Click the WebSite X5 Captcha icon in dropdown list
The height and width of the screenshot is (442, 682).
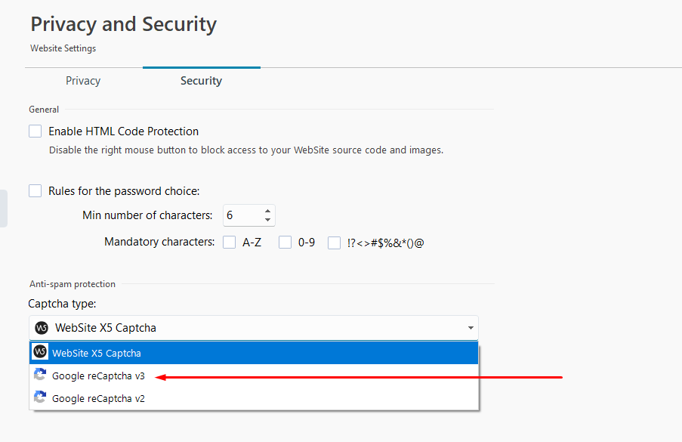(x=41, y=352)
